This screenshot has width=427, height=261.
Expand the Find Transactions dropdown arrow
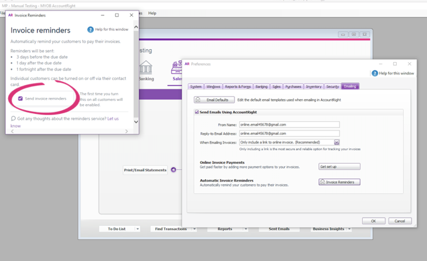tap(194, 229)
